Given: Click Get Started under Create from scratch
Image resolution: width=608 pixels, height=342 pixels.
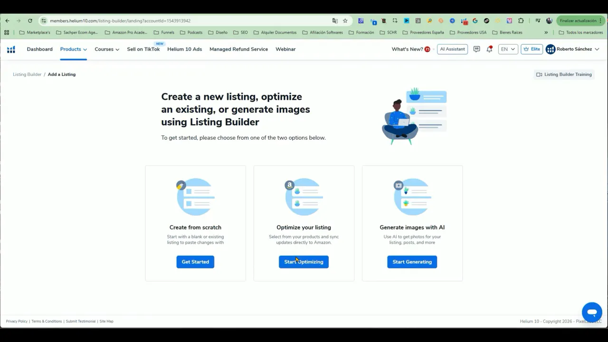Looking at the screenshot, I should [x=195, y=262].
